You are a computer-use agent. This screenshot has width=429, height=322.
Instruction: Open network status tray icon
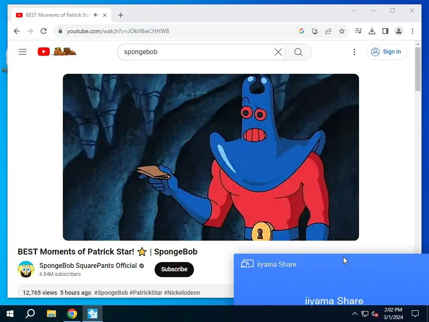click(365, 314)
